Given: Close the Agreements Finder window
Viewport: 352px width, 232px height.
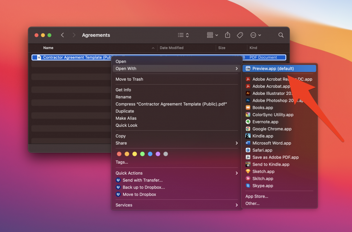Looking at the screenshot, I should (x=36, y=35).
